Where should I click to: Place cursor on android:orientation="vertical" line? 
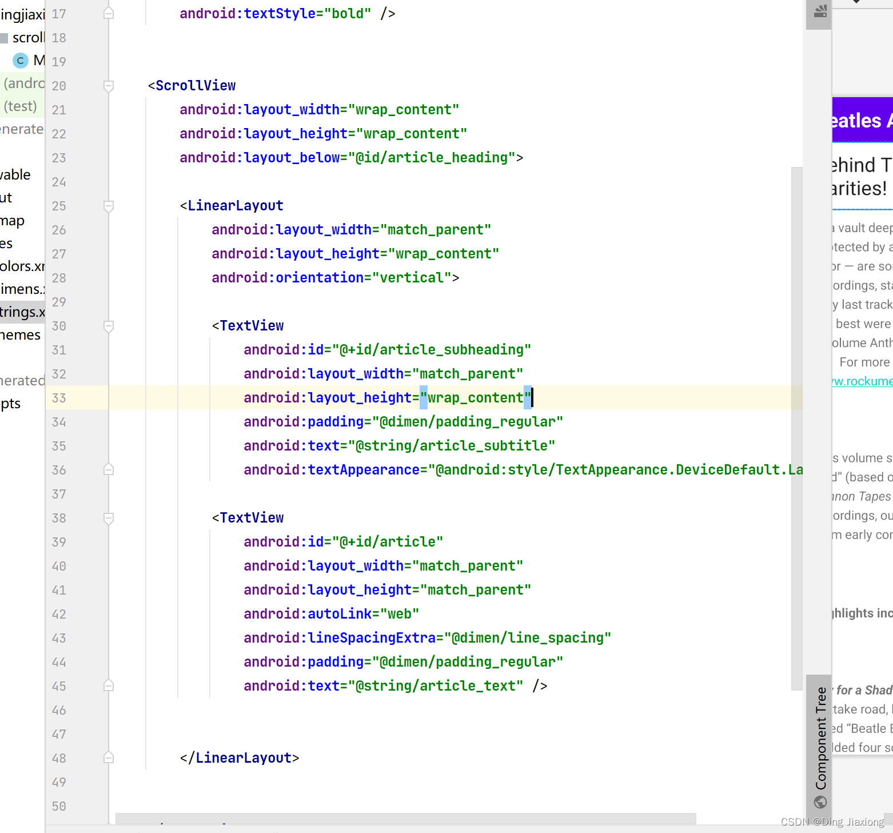point(335,278)
